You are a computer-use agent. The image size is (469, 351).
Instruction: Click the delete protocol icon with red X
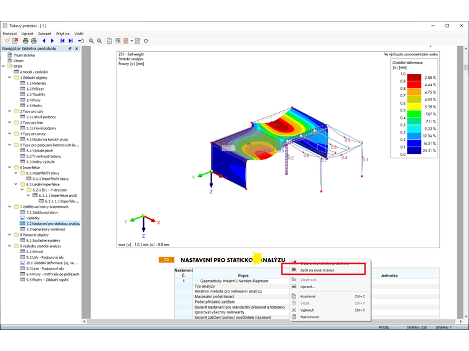click(x=15, y=41)
